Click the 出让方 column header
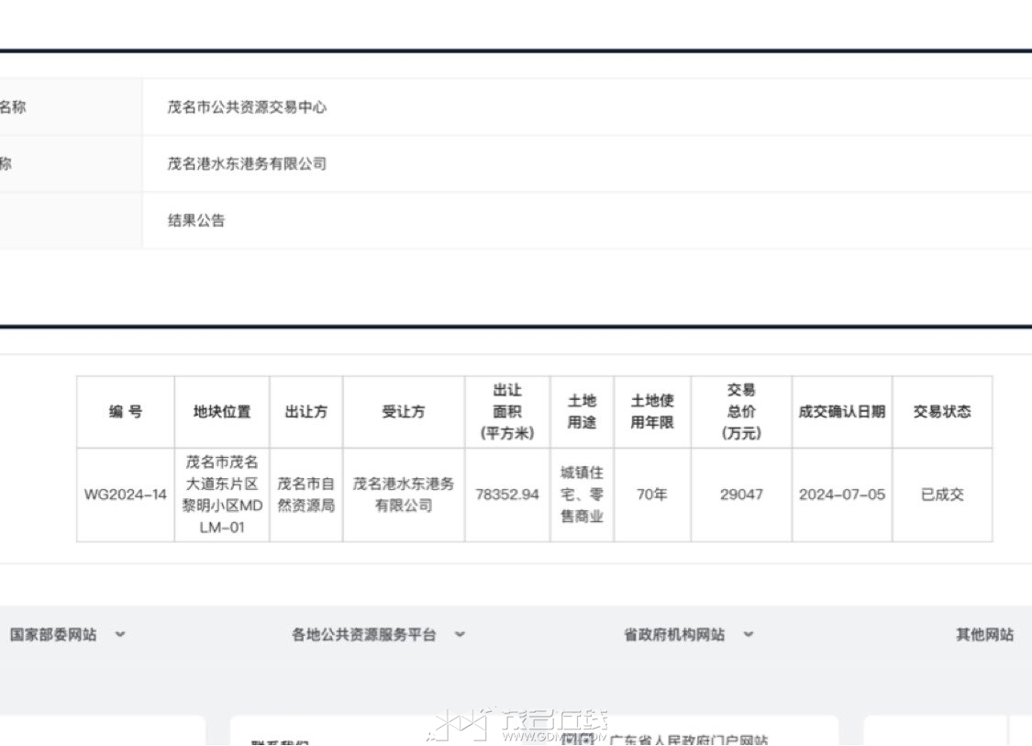 pos(306,411)
